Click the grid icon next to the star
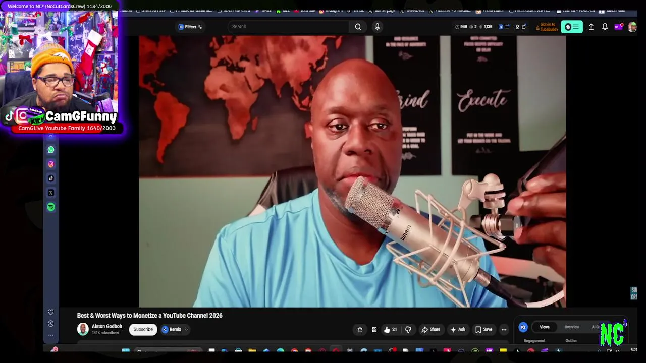This screenshot has height=363, width=646. coord(374,330)
